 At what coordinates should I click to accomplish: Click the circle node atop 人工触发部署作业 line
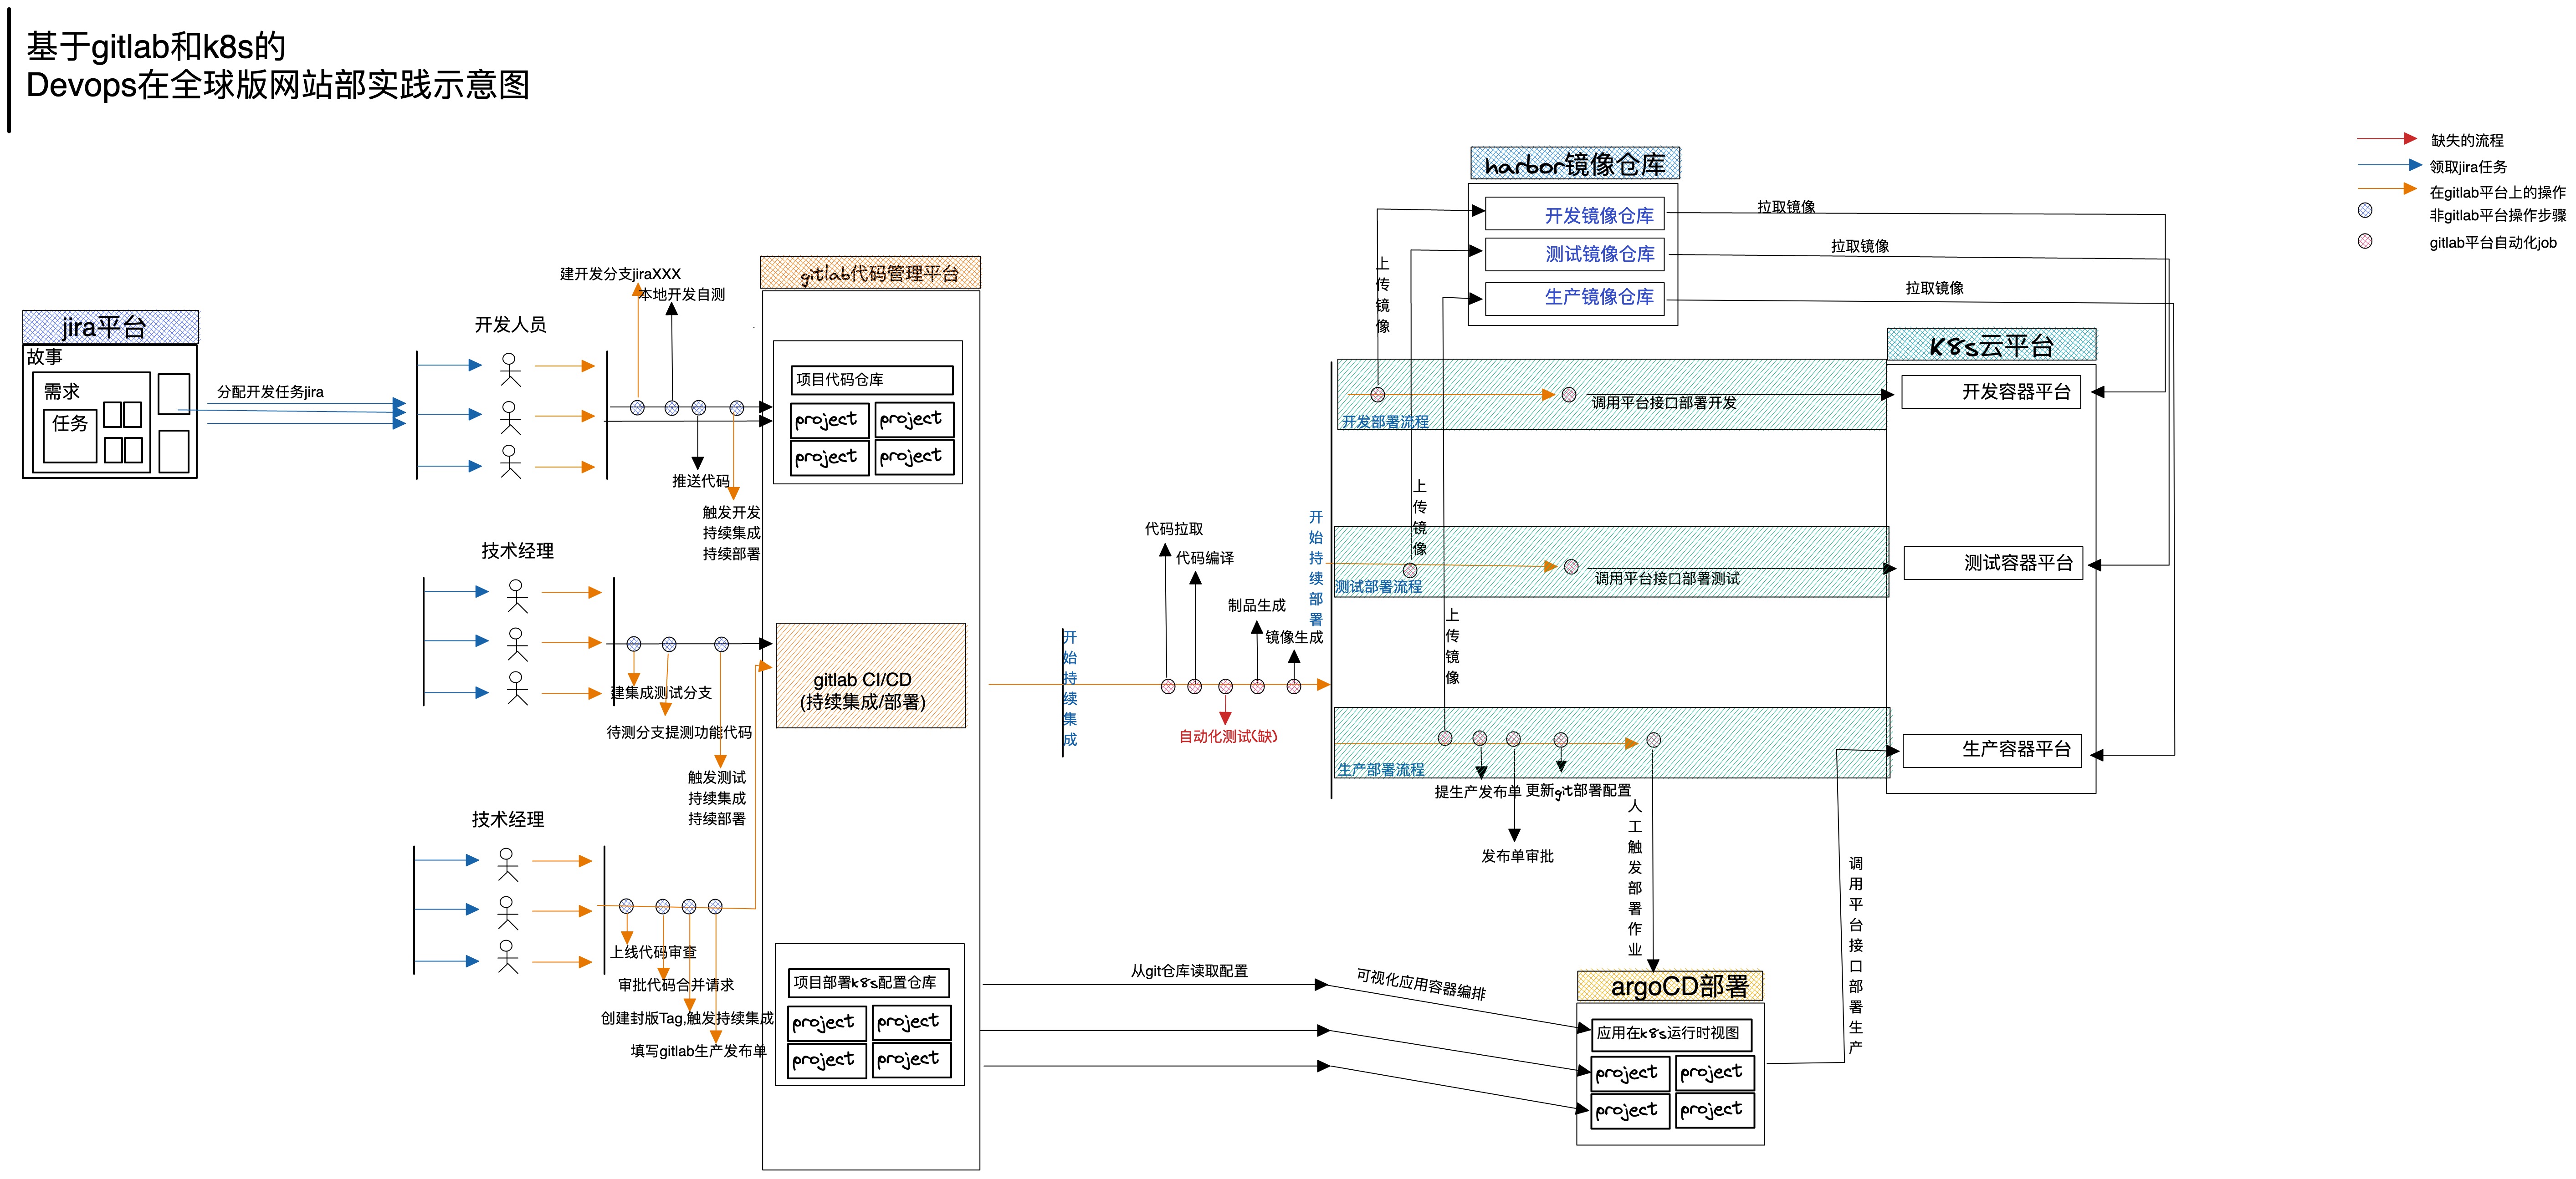[1654, 740]
